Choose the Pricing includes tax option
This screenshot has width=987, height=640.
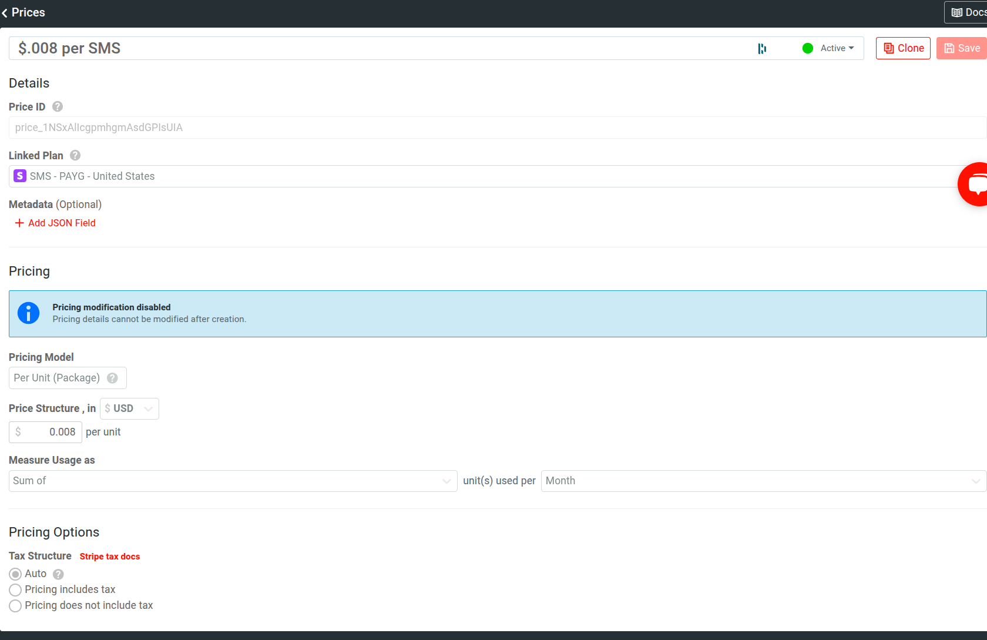tap(15, 589)
